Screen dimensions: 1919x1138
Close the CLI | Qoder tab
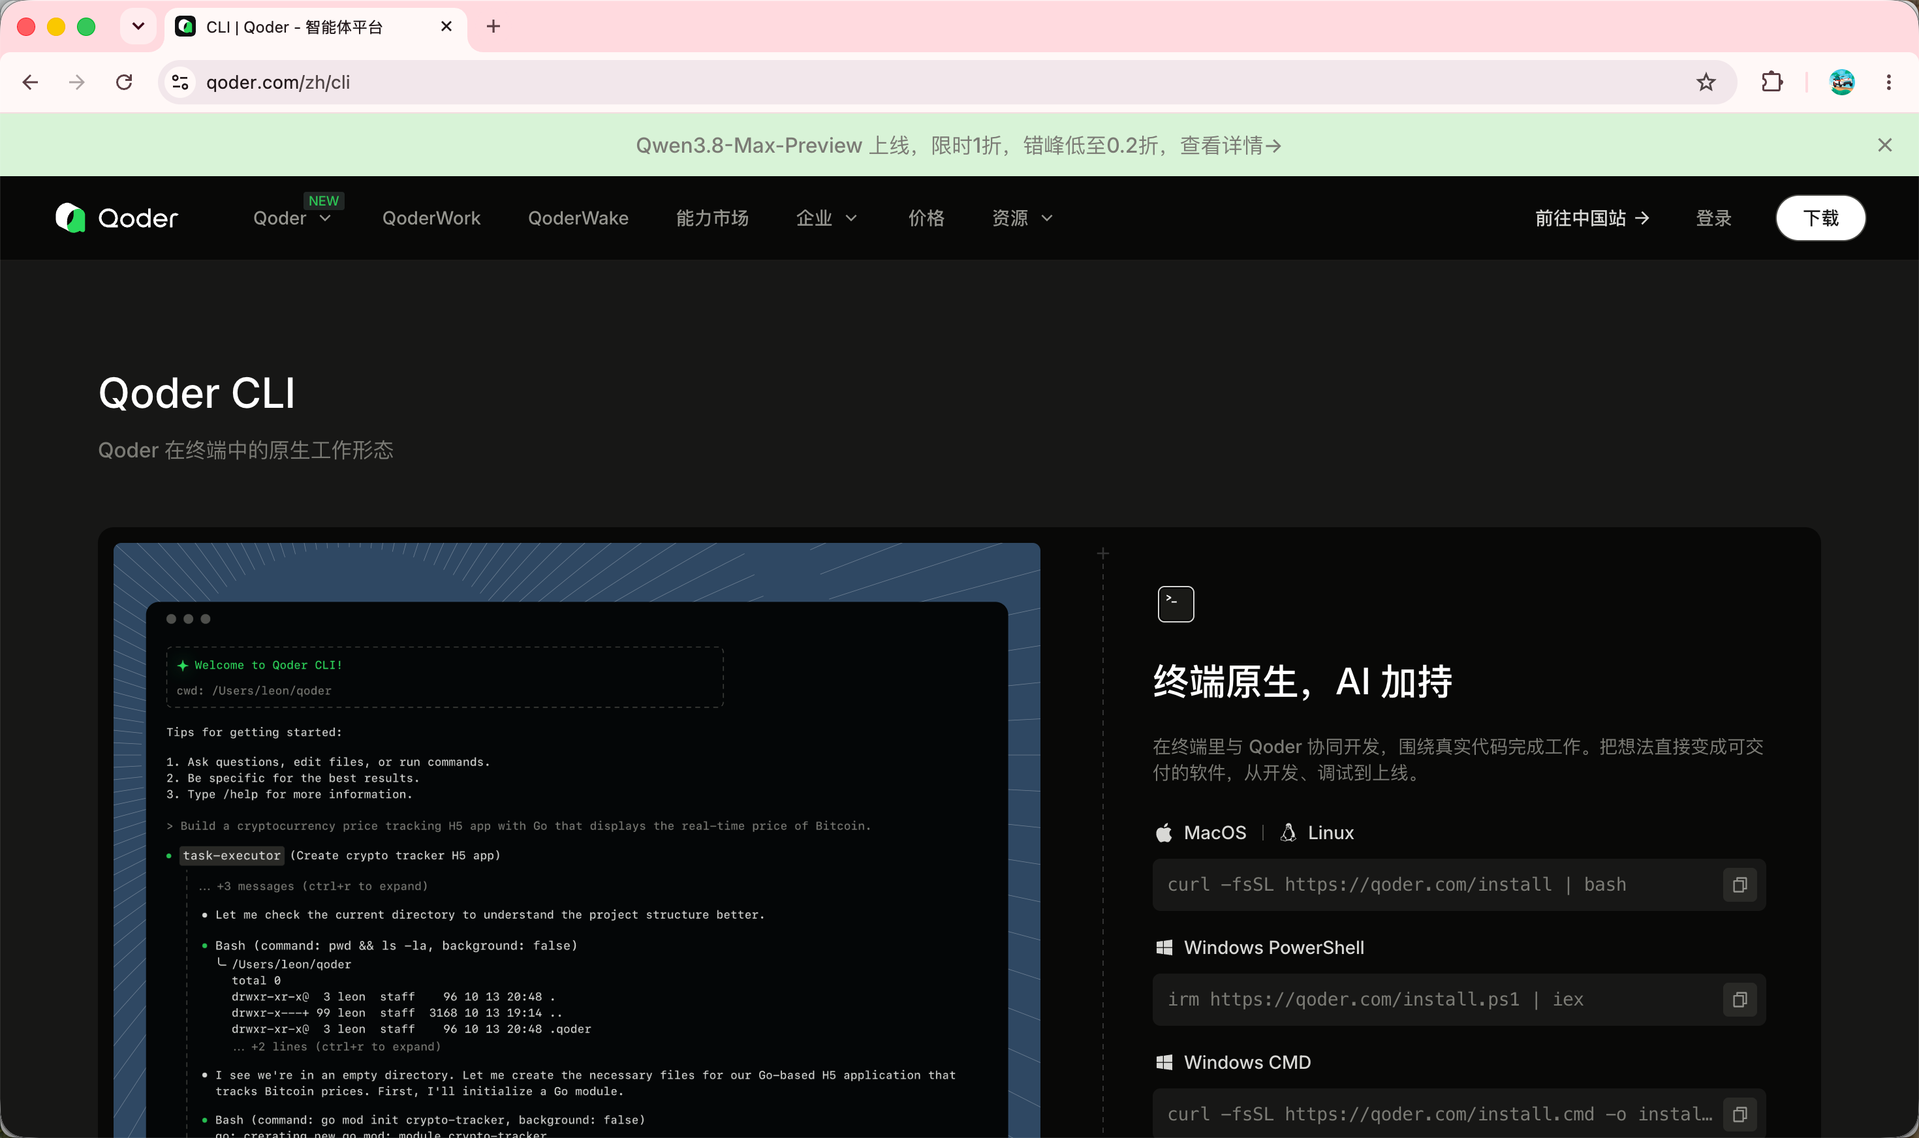tap(446, 27)
